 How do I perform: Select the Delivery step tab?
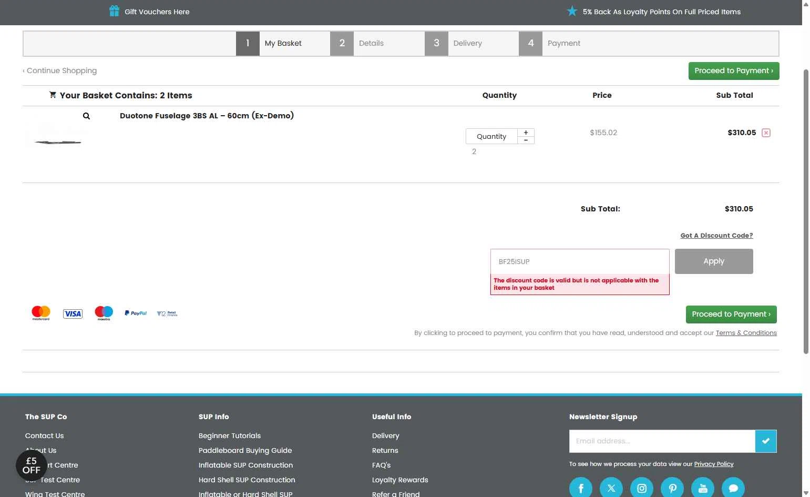pos(471,43)
